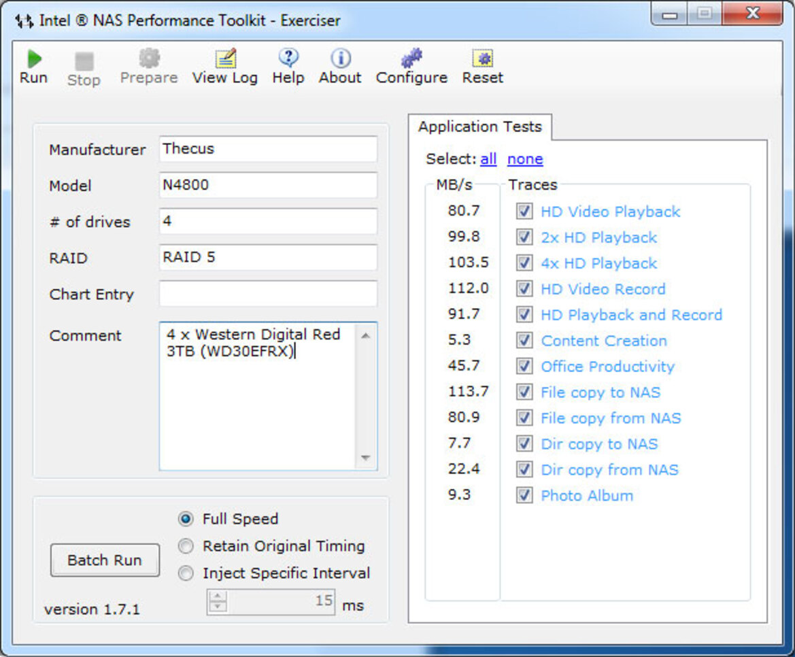795x657 pixels.
Task: Click the Reset toolbar icon
Action: coord(483,58)
